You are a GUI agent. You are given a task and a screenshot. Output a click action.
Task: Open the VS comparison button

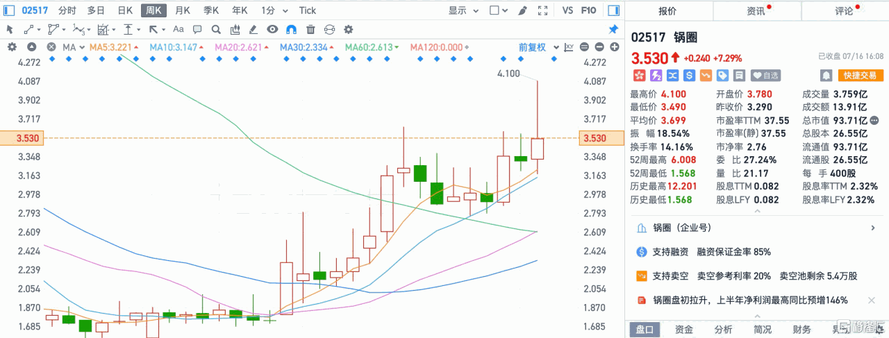[567, 10]
